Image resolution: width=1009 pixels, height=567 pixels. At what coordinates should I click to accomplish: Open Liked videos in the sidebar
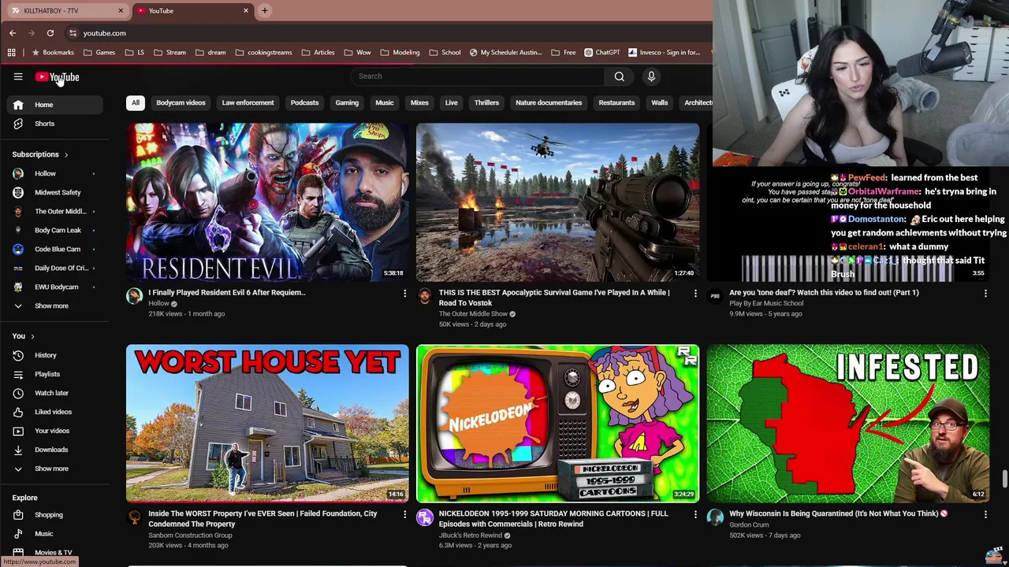pyautogui.click(x=54, y=412)
